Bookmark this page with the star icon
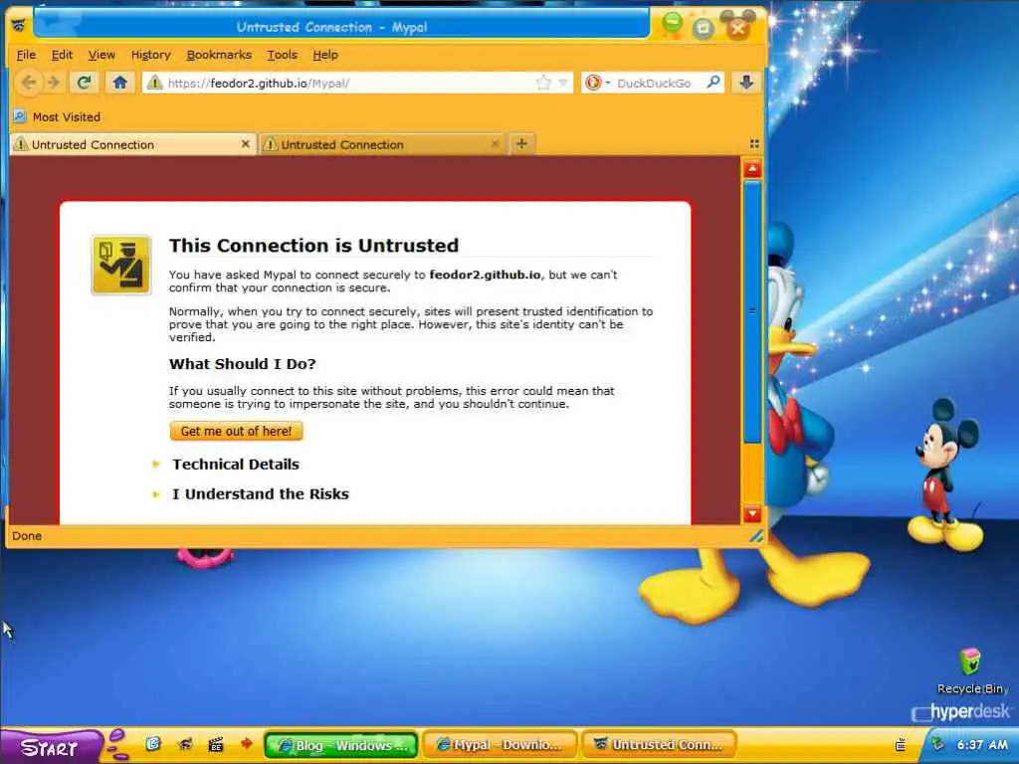Image resolution: width=1019 pixels, height=764 pixels. click(x=543, y=83)
